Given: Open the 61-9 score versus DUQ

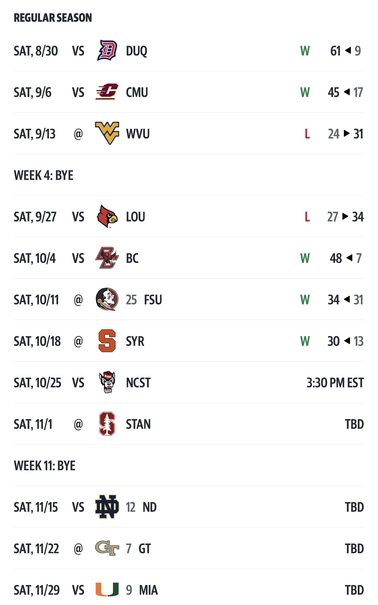Looking at the screenshot, I should pyautogui.click(x=345, y=51).
